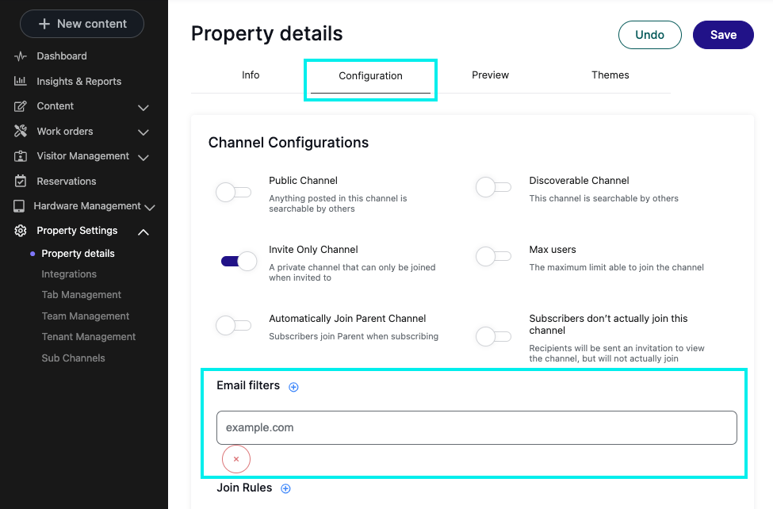The image size is (773, 509).
Task: Open Insights & Reports
Action: pyautogui.click(x=78, y=82)
